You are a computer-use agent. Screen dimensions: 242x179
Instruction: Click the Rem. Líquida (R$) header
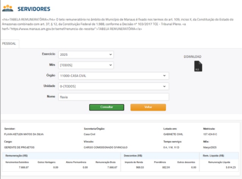[214, 156]
